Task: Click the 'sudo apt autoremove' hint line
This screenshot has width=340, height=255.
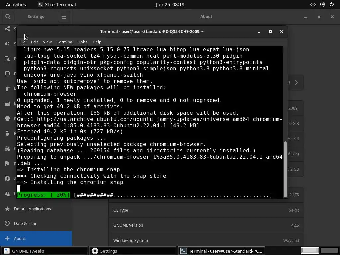Action: tap(85, 81)
